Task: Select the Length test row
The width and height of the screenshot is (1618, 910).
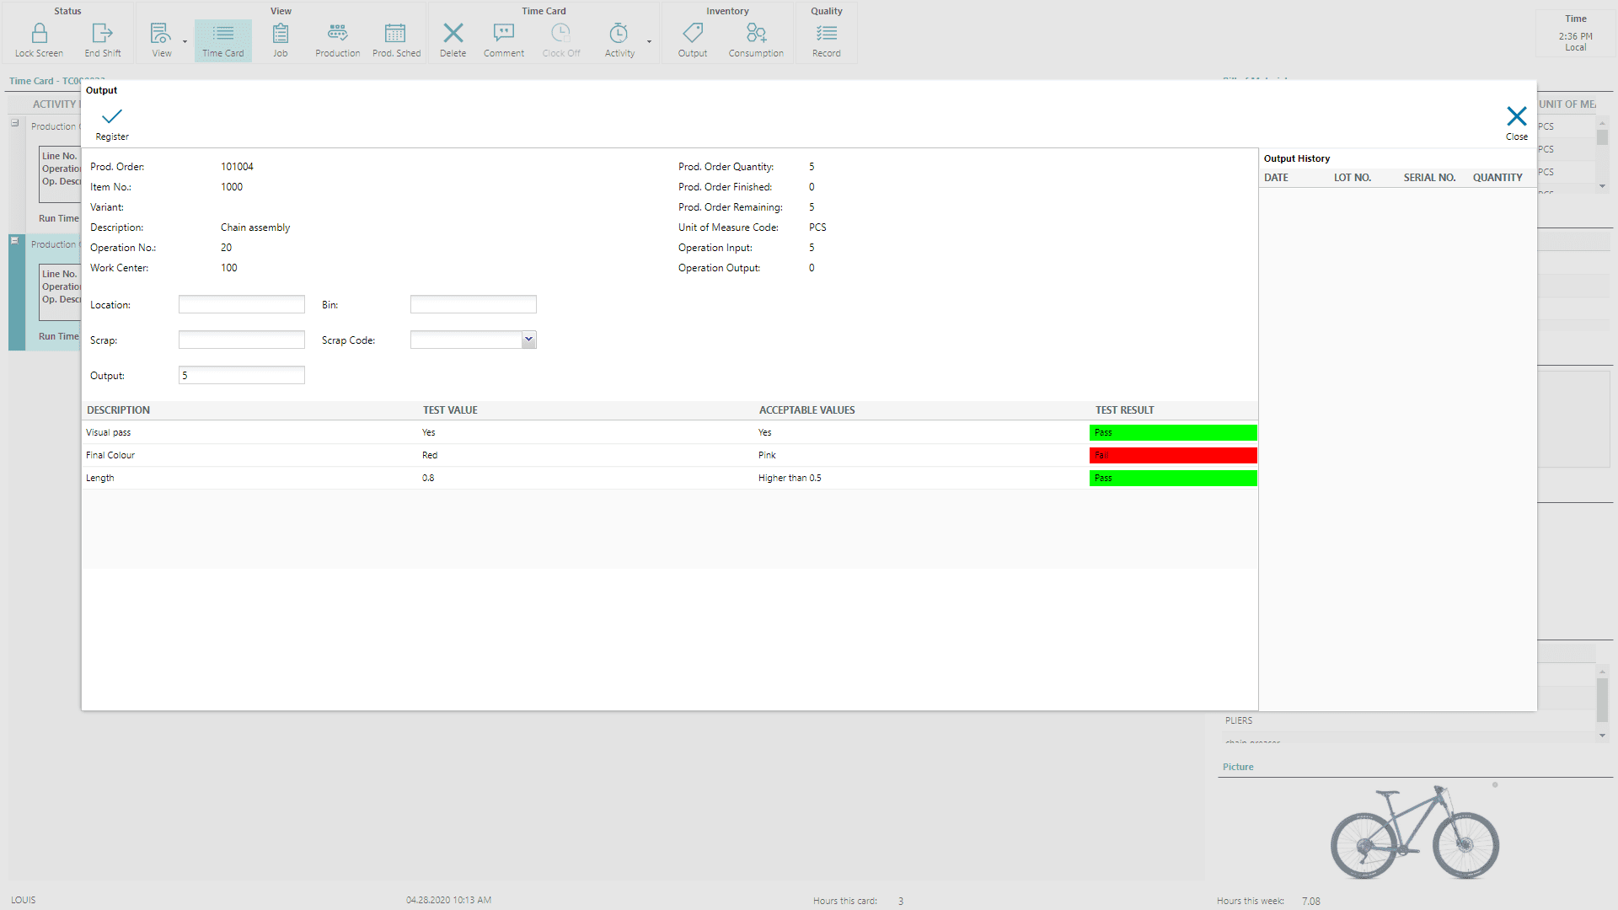Action: 670,478
